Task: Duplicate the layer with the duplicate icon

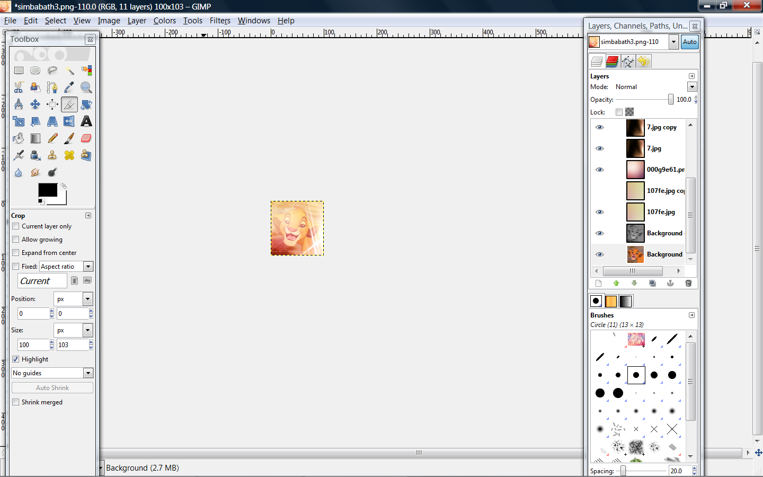Action: click(652, 284)
